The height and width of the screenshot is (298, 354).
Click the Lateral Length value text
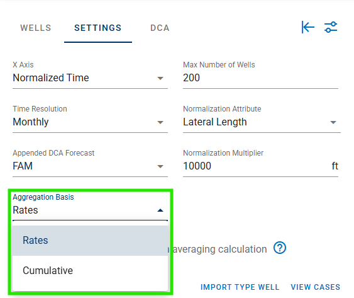(x=215, y=122)
